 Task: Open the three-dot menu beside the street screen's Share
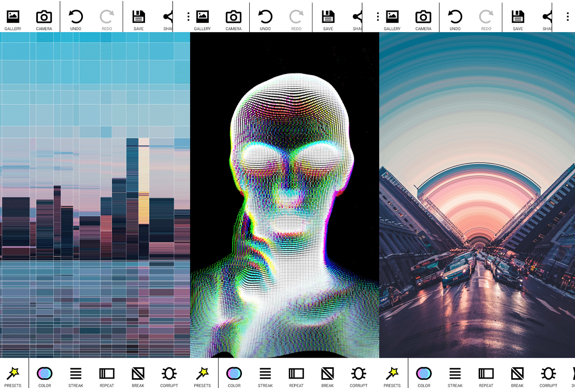567,17
